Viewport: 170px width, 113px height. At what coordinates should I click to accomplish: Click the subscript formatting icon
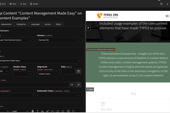pos(43,111)
